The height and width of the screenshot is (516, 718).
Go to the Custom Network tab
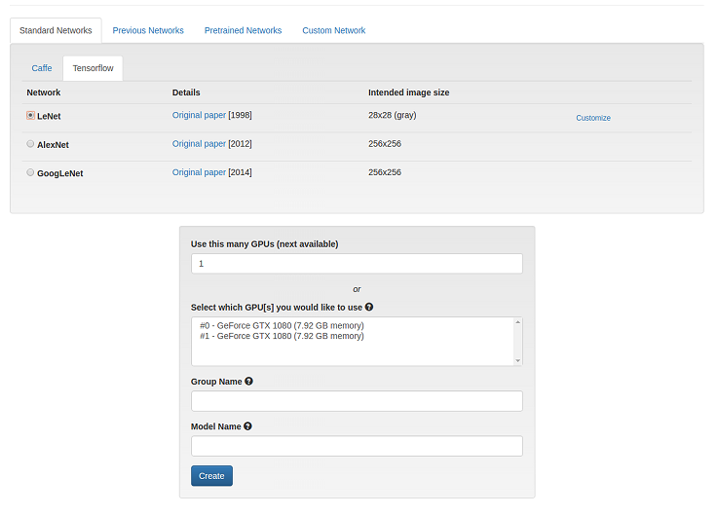pyautogui.click(x=334, y=30)
